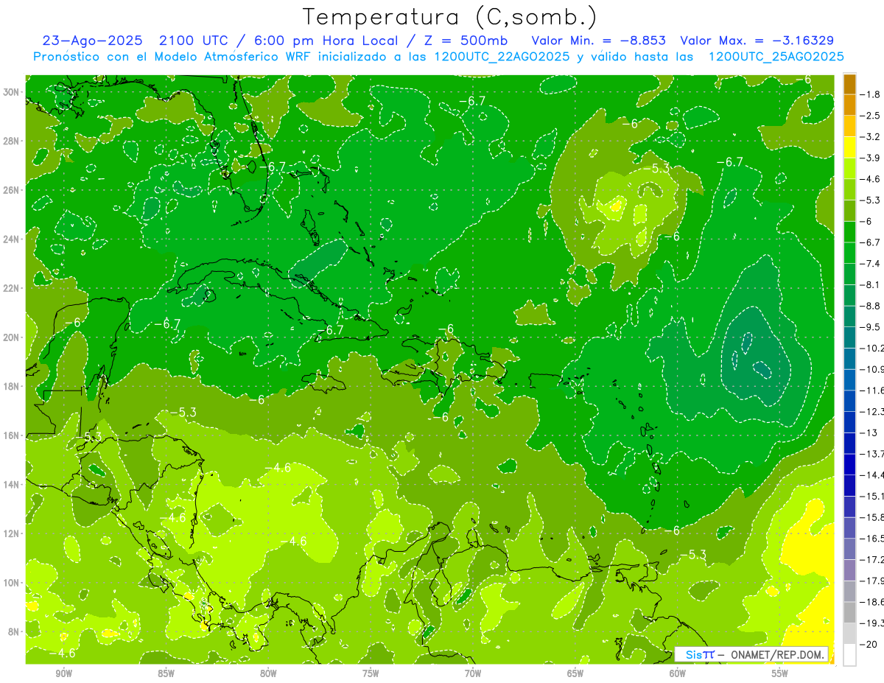Screen dimensions: 884x683
Task: Click the '18N' latitude axis label
Action: click(x=11, y=386)
